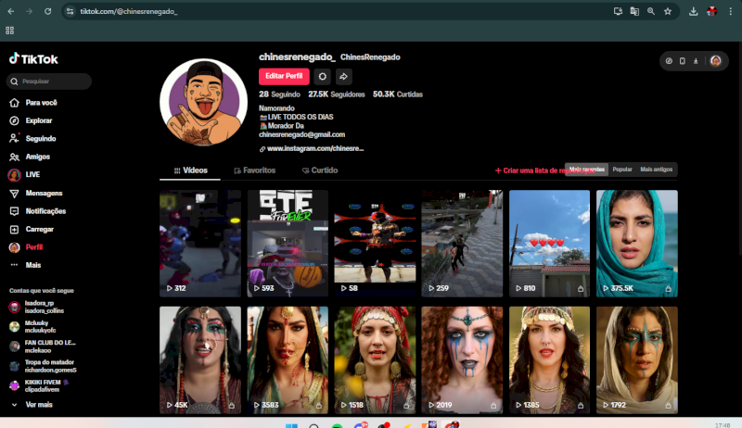Click the share profile arrow icon
Screen dimensions: 742x428
point(343,77)
